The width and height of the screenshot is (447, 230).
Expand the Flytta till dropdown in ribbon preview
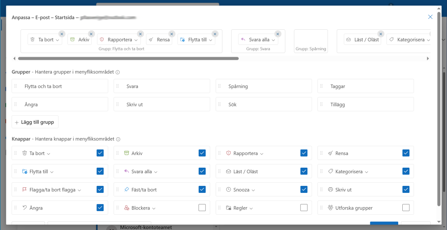coord(210,40)
